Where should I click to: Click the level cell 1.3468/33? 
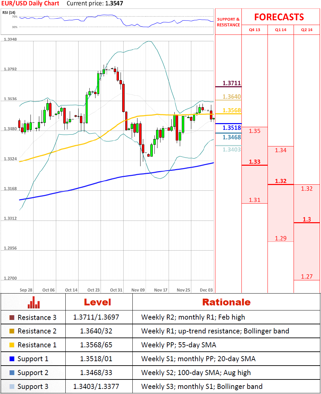tap(96, 372)
